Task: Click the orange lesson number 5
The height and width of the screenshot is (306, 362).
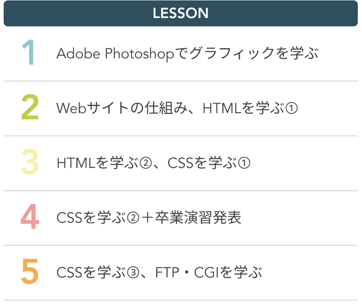Action: click(x=30, y=271)
